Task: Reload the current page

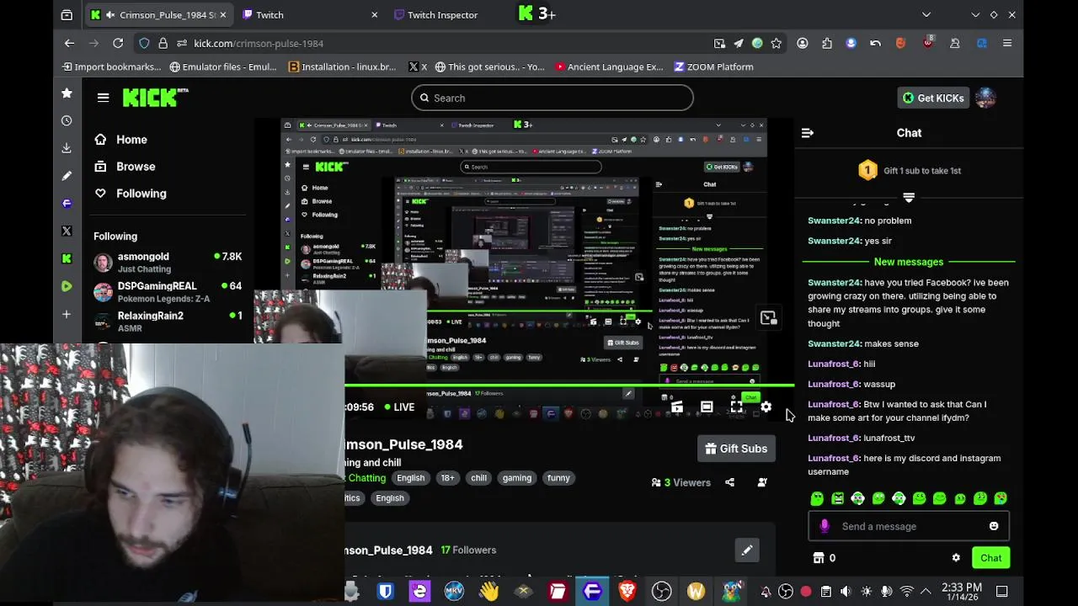Action: pos(118,43)
